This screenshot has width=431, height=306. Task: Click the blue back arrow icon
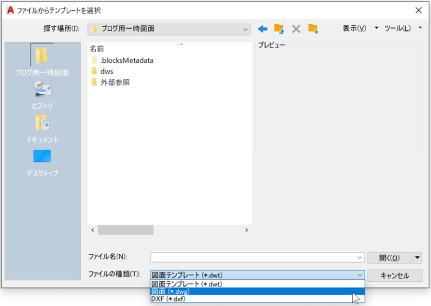click(262, 29)
